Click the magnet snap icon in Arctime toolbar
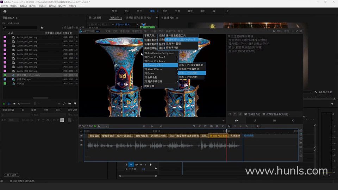338x190 pixels. click(x=258, y=126)
